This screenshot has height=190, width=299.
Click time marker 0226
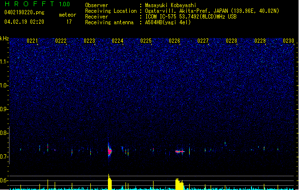[x=174, y=41]
